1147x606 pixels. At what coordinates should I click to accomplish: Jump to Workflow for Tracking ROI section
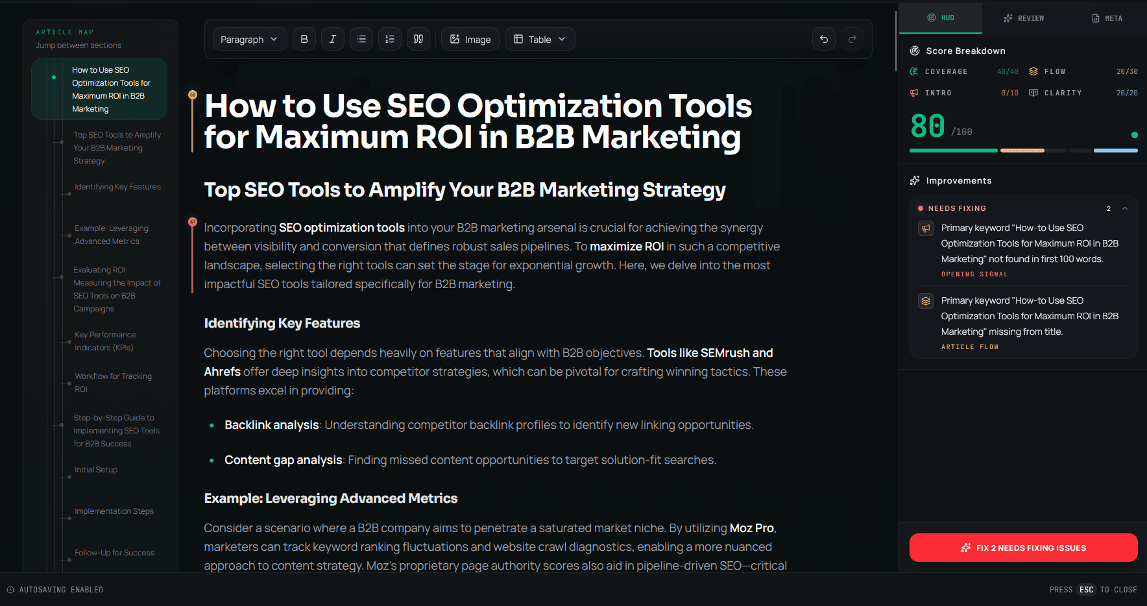[113, 383]
